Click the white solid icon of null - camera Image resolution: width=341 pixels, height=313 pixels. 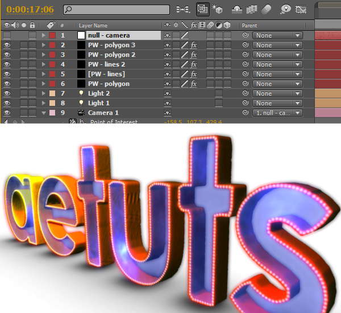(81, 35)
